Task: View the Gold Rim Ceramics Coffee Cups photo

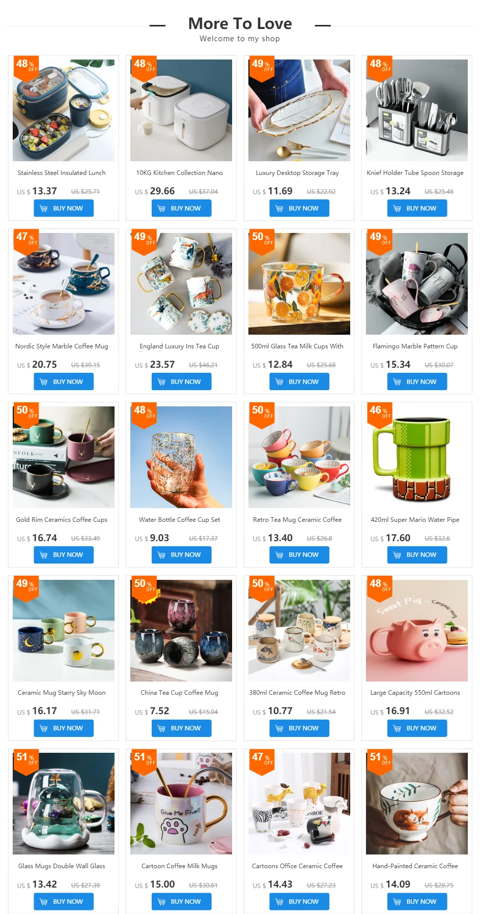Action: point(64,457)
